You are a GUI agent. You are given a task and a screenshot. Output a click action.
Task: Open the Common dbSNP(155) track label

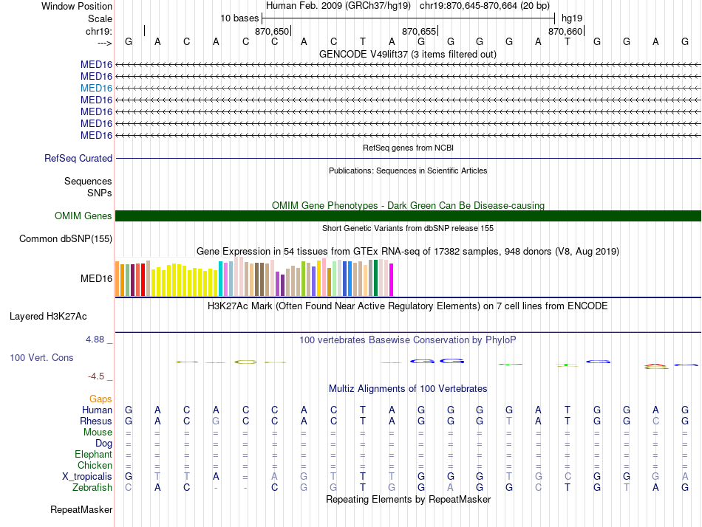(66, 238)
